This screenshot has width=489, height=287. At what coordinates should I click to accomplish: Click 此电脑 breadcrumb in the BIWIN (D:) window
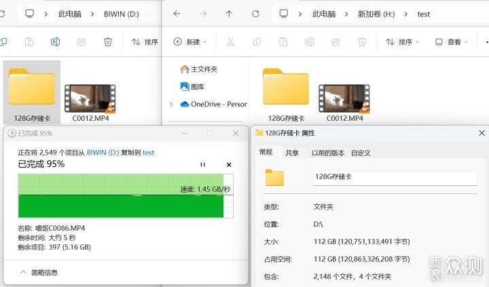(x=70, y=14)
